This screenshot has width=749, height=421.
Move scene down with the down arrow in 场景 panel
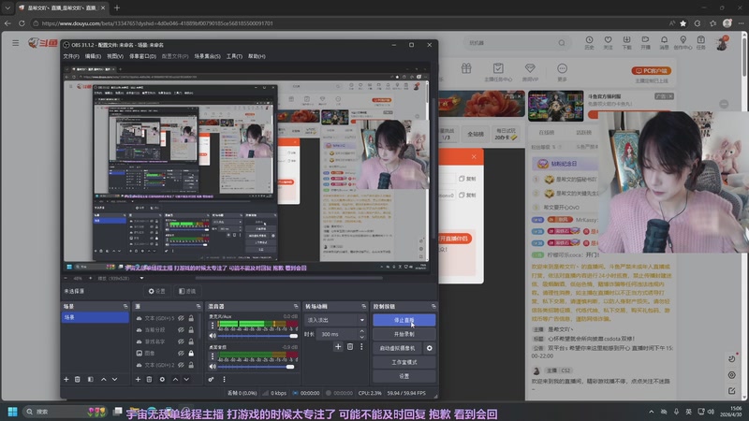click(114, 379)
